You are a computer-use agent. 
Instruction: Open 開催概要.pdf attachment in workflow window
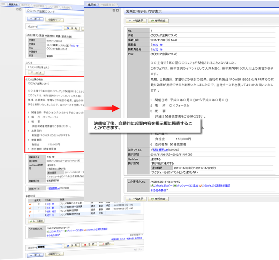[x=54, y=188]
